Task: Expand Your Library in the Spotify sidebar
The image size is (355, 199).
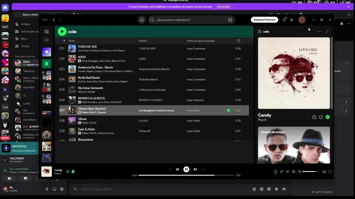Action: [47, 32]
